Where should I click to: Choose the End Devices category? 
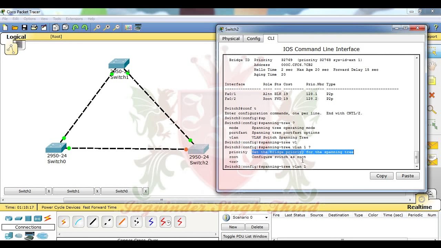point(9,236)
